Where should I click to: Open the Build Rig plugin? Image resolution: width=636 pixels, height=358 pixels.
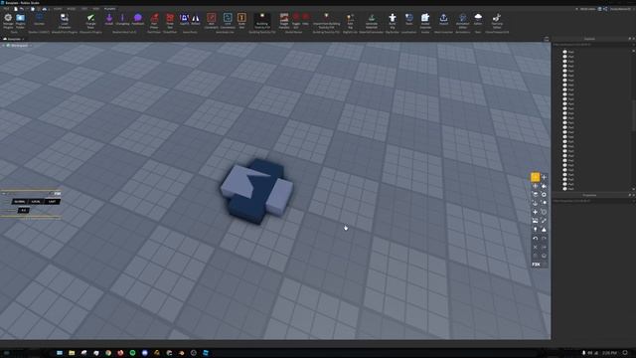393,20
